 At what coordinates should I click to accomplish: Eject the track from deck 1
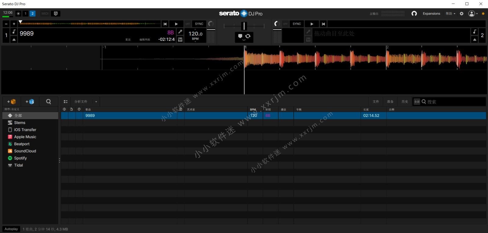click(x=14, y=40)
